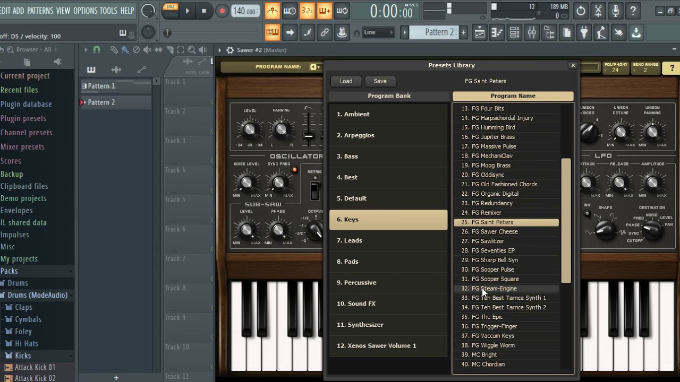Open the OPTIONS menu
The width and height of the screenshot is (680, 382).
pyautogui.click(x=86, y=11)
